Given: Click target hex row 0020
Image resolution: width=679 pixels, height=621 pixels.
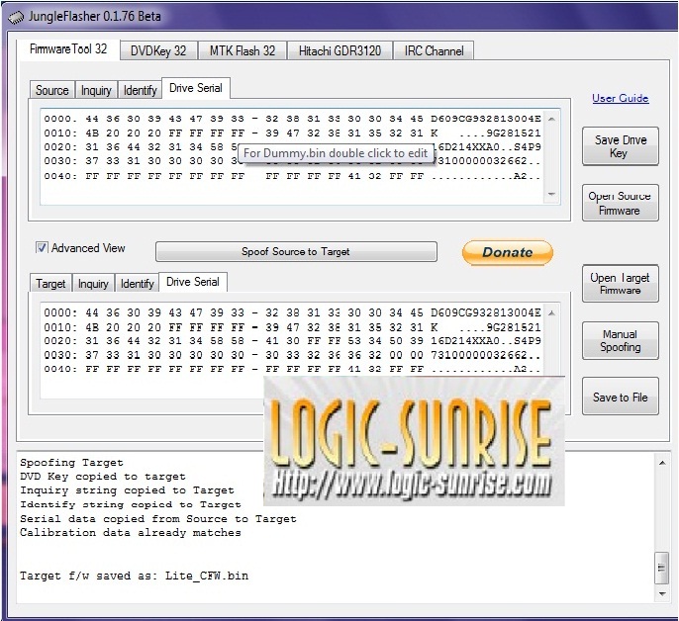Looking at the screenshot, I should click(x=293, y=340).
